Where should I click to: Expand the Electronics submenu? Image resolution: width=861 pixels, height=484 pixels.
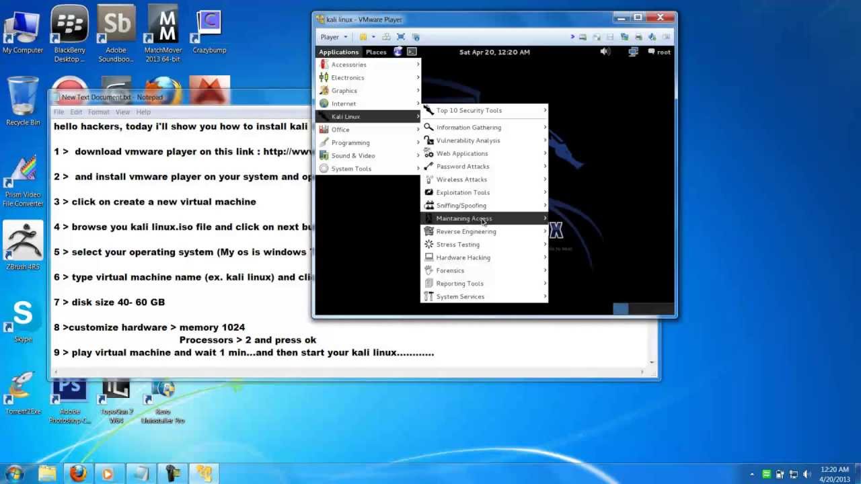click(369, 77)
